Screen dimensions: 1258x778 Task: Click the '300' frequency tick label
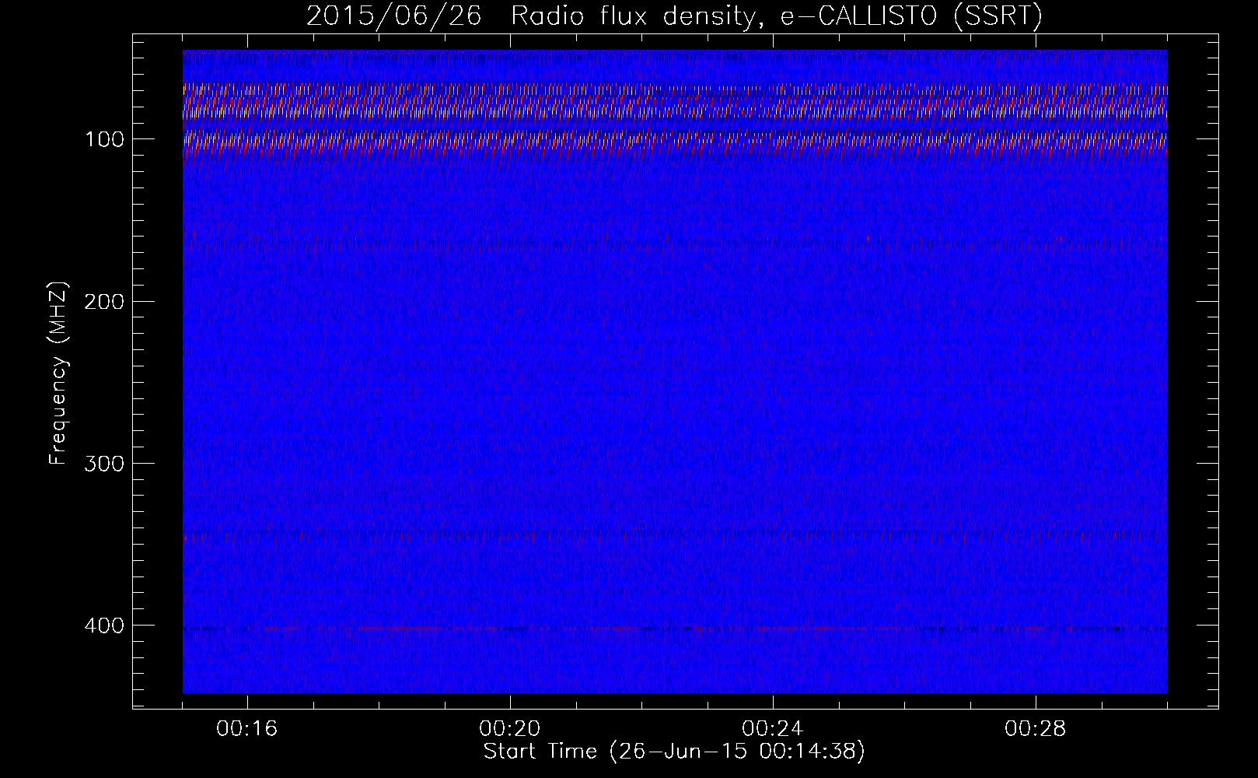105,463
